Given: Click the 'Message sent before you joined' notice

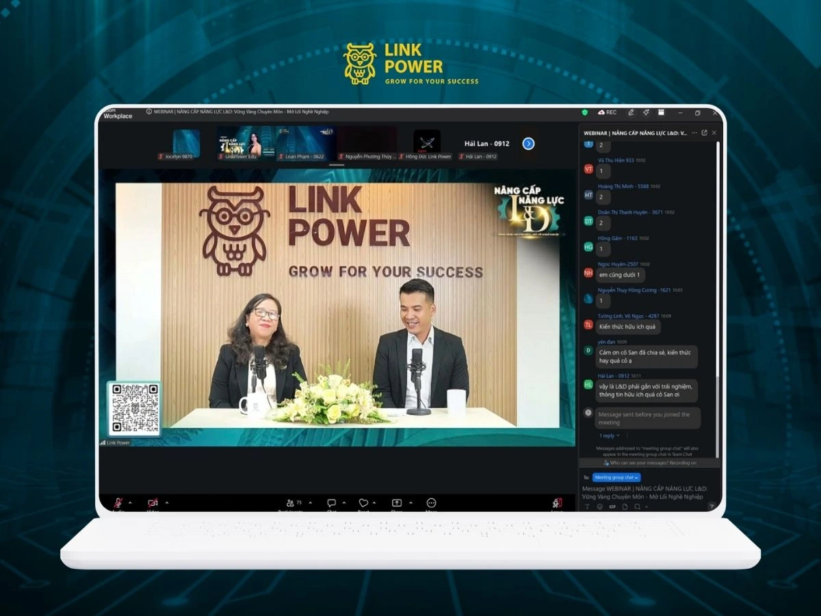Looking at the screenshot, I should pos(648,418).
